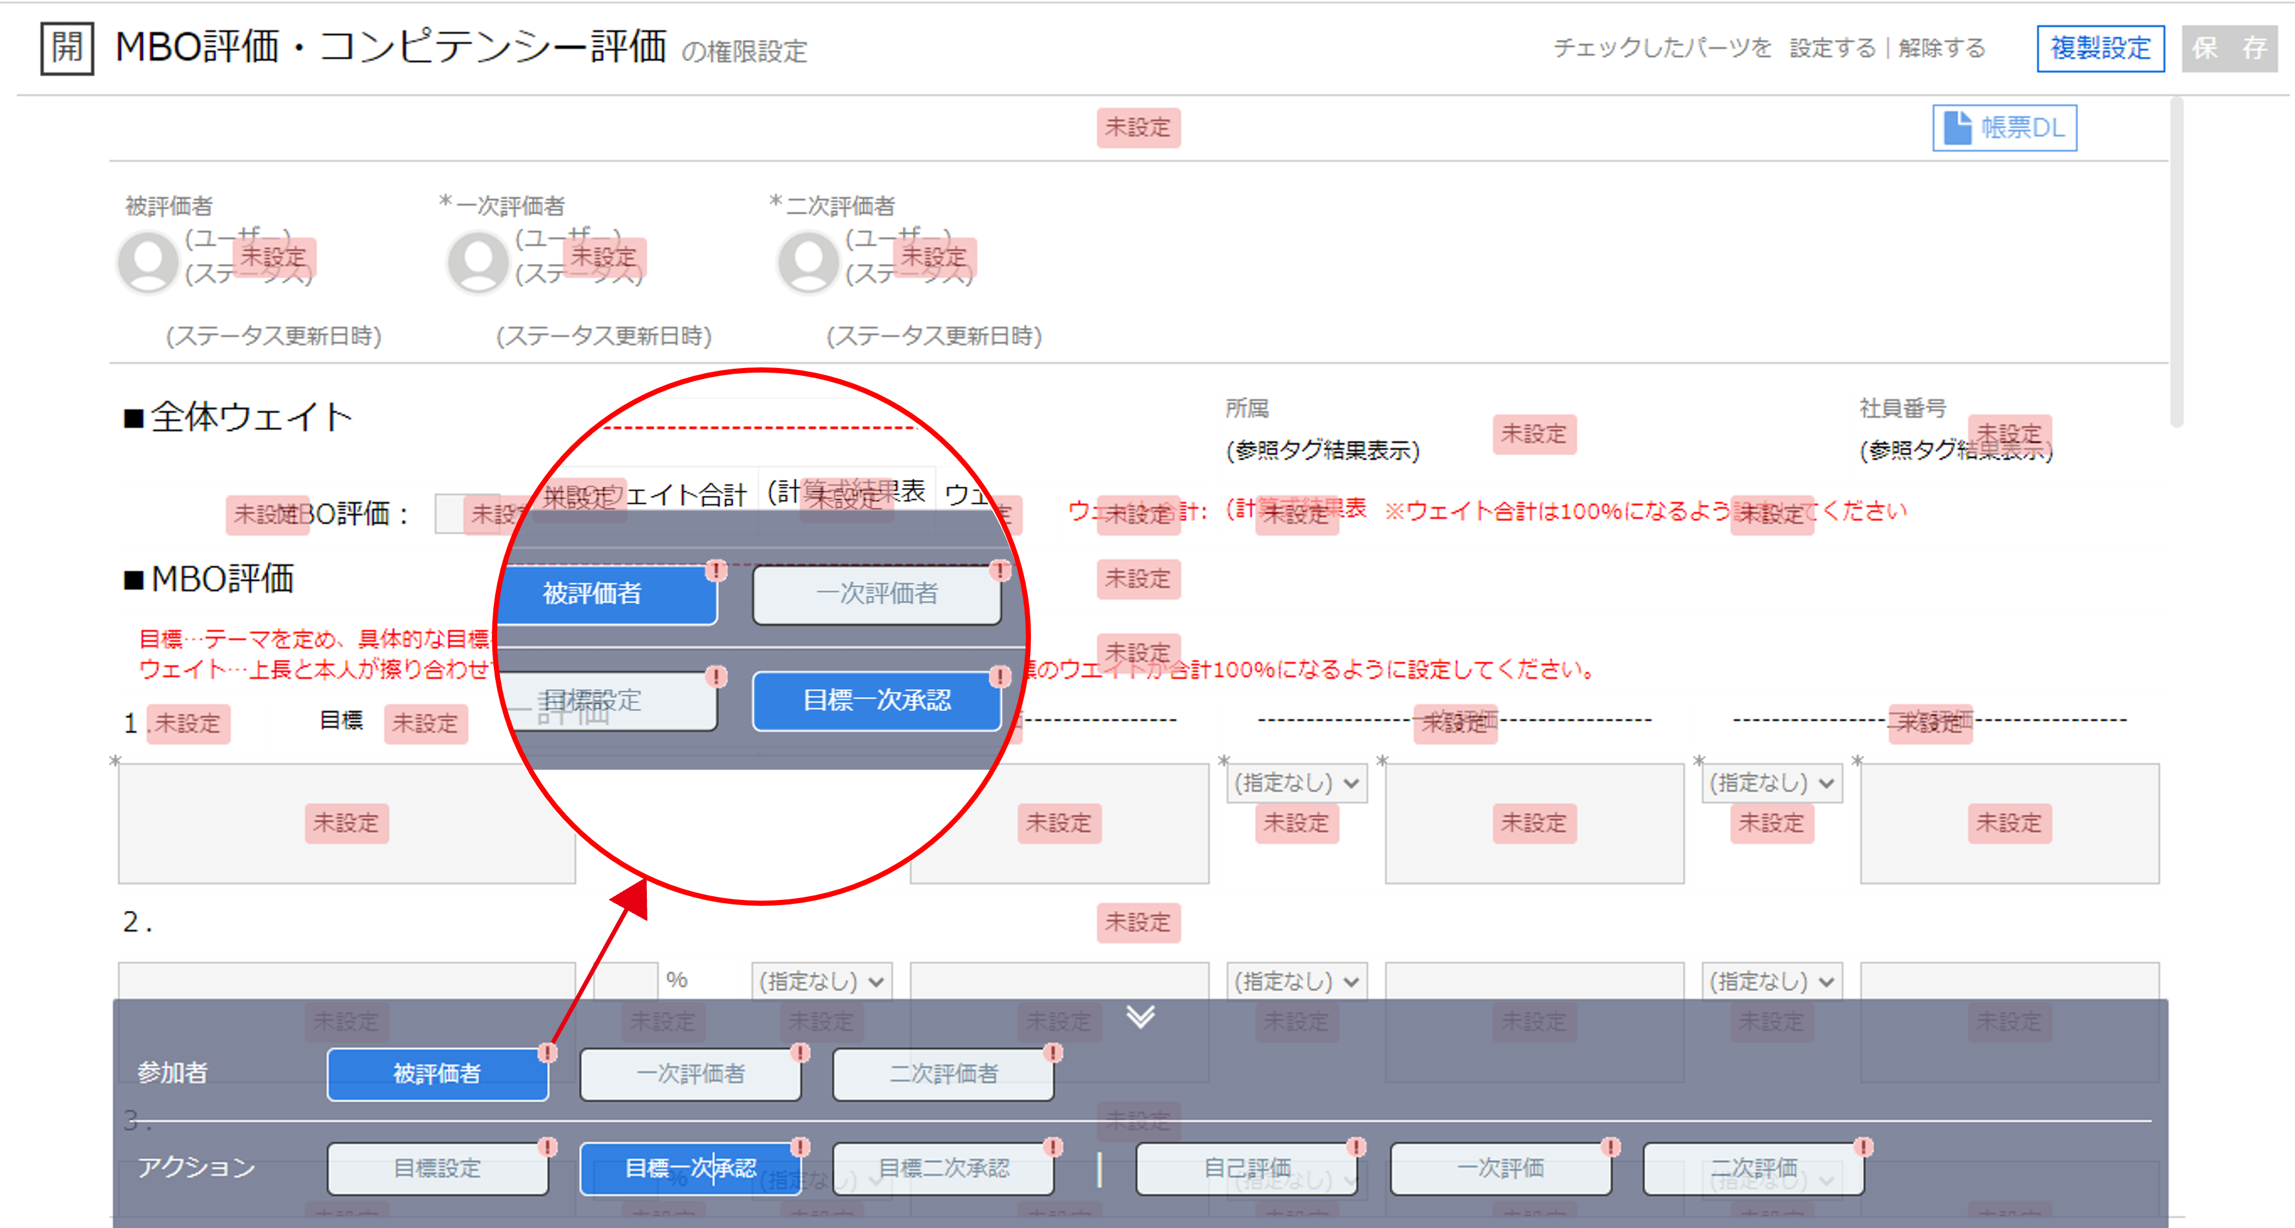The width and height of the screenshot is (2295, 1228).
Task: Select the 目標設定 action tab
Action: tap(436, 1169)
